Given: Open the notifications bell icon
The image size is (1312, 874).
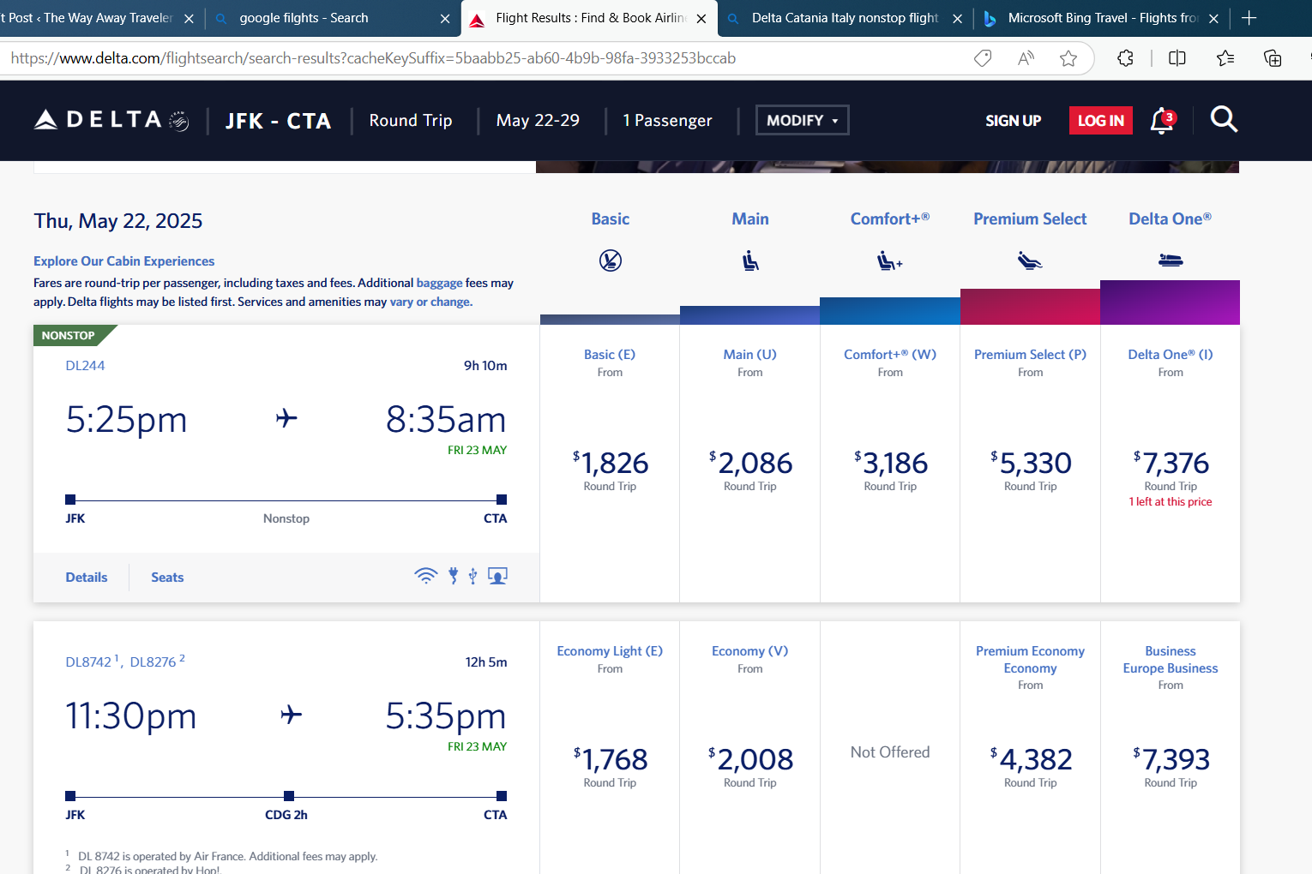Looking at the screenshot, I should (x=1161, y=121).
